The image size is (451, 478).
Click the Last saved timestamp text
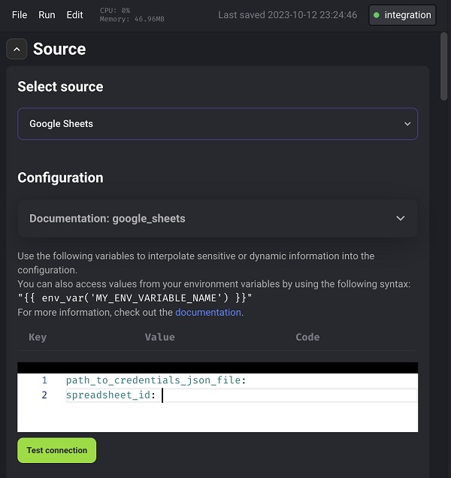288,15
